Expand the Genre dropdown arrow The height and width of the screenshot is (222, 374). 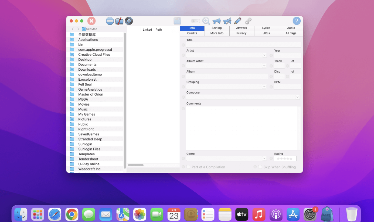tap(264, 159)
